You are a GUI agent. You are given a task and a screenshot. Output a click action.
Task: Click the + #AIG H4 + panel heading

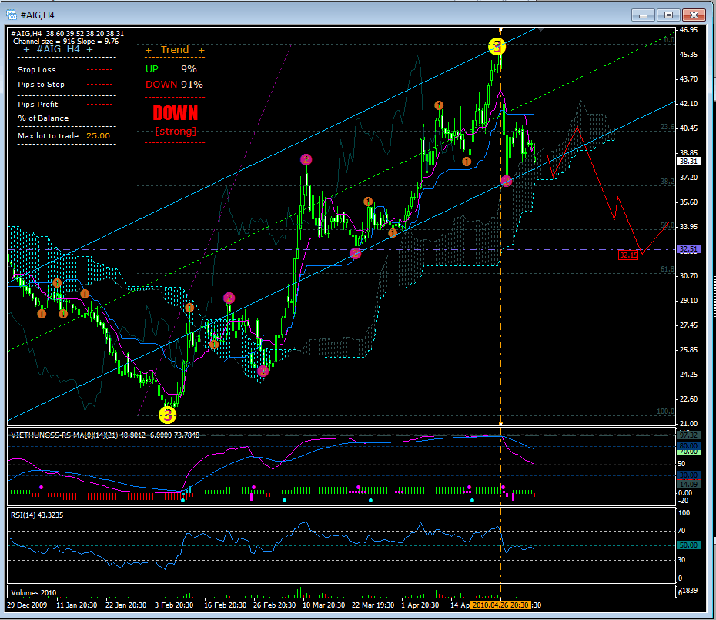[x=58, y=49]
